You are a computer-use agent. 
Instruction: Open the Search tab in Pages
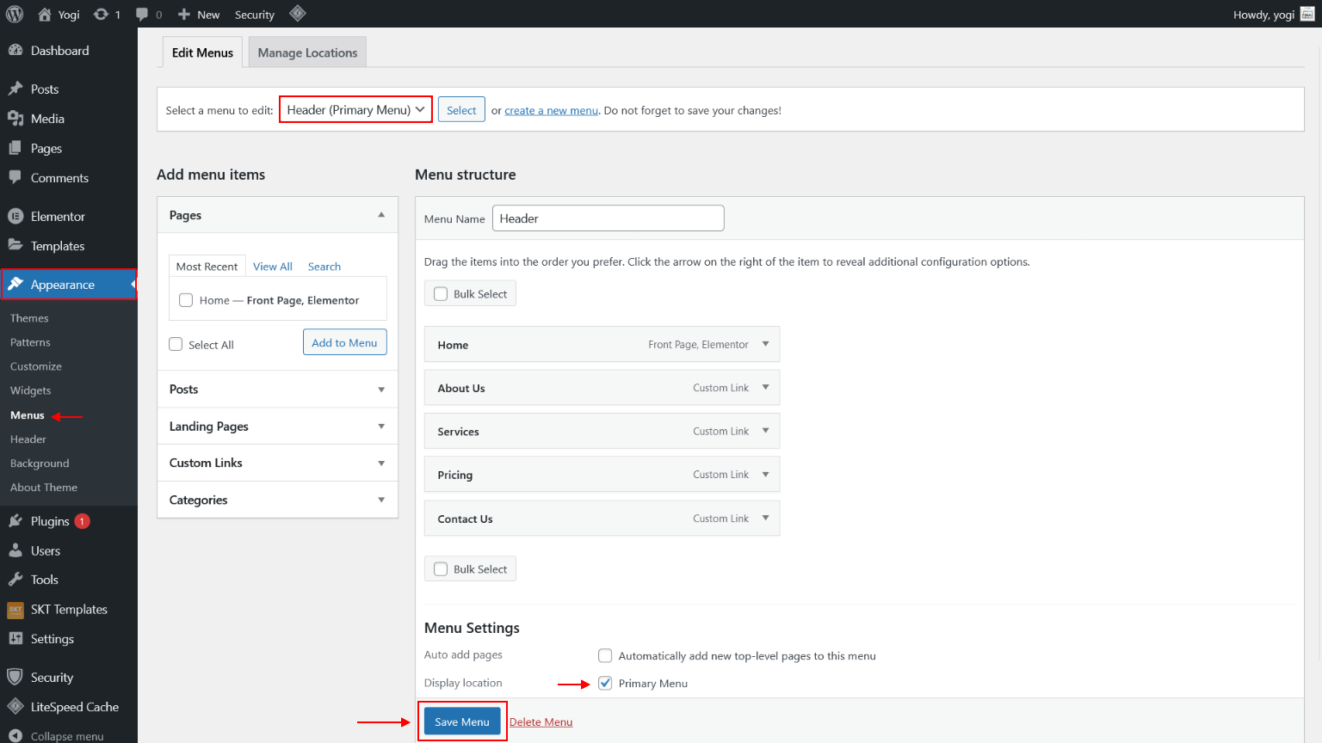click(324, 267)
